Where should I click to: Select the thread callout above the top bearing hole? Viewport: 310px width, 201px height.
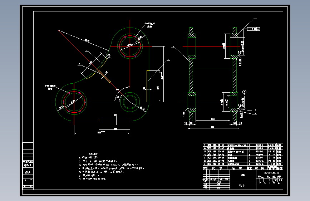pos(150,25)
